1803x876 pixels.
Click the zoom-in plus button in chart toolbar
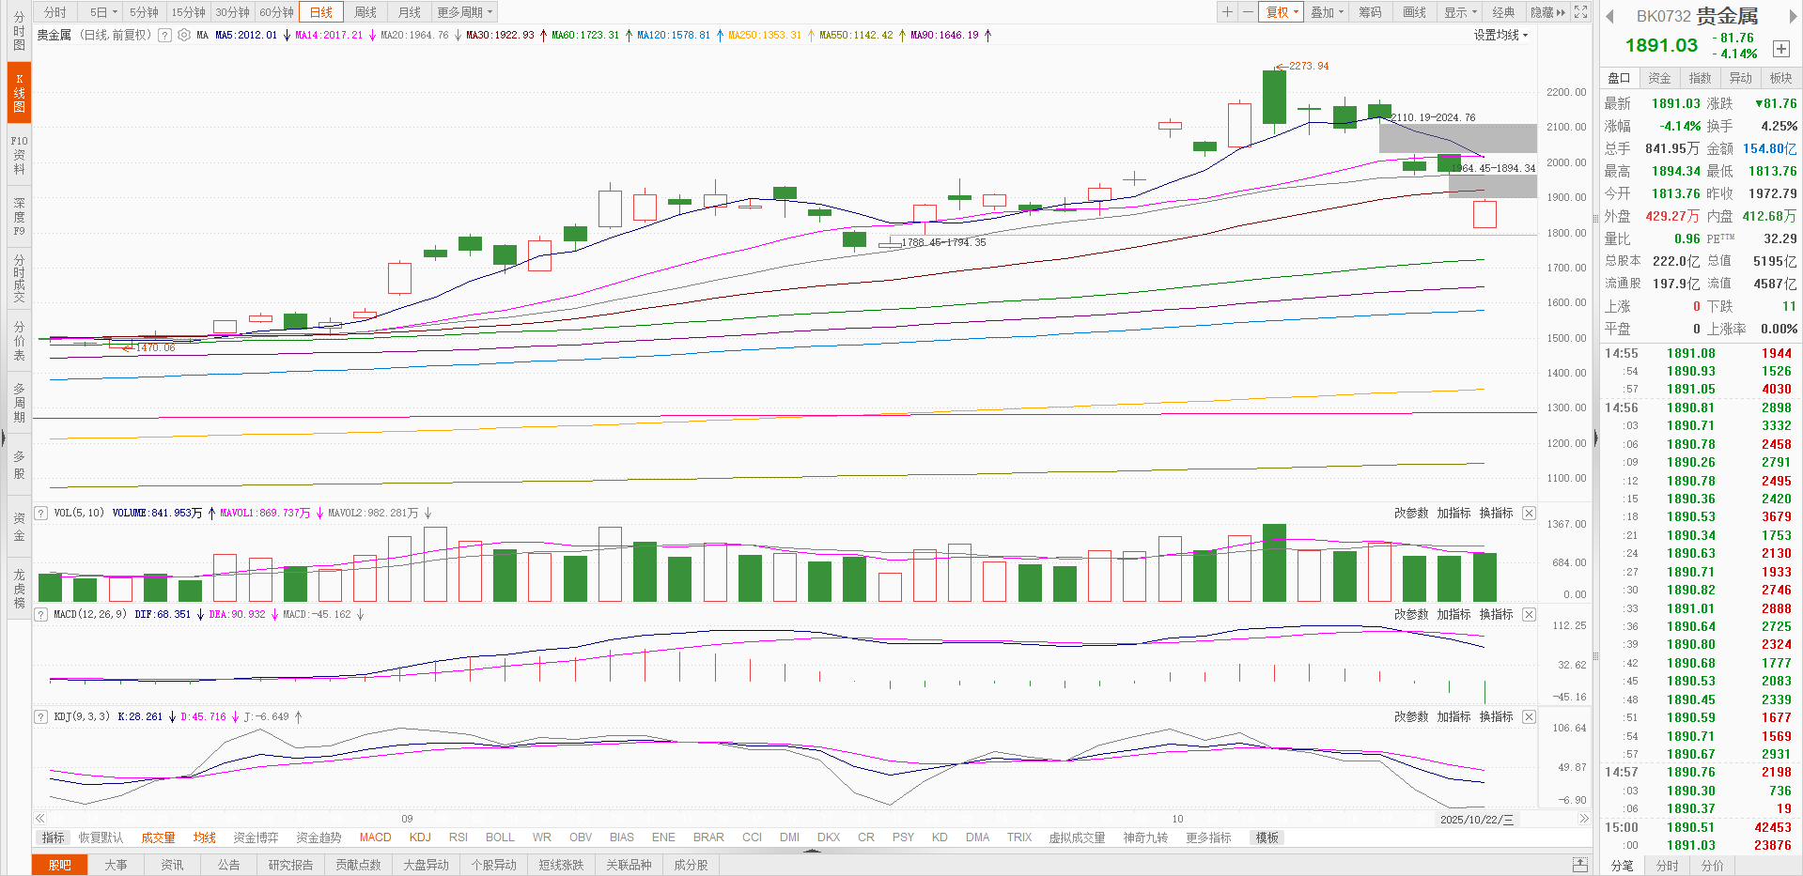[1227, 12]
